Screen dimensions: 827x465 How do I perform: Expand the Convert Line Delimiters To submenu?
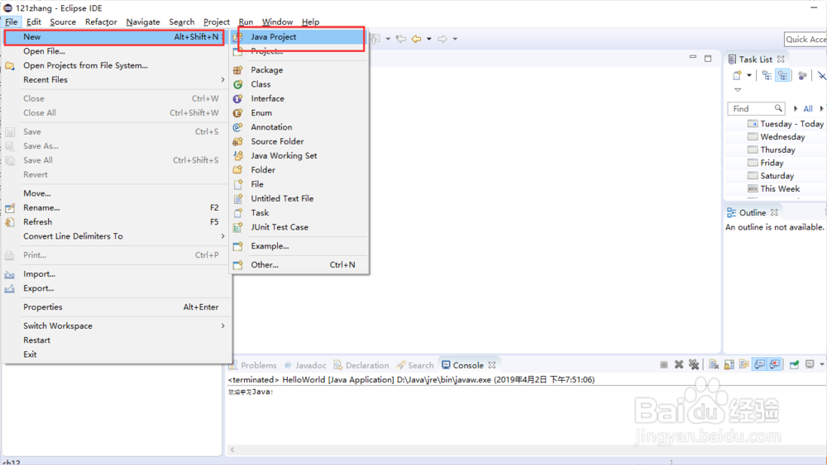117,236
